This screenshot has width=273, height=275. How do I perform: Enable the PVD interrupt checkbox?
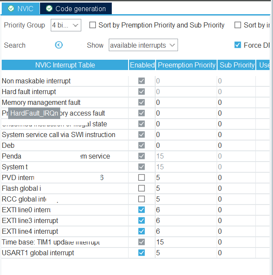point(141,177)
